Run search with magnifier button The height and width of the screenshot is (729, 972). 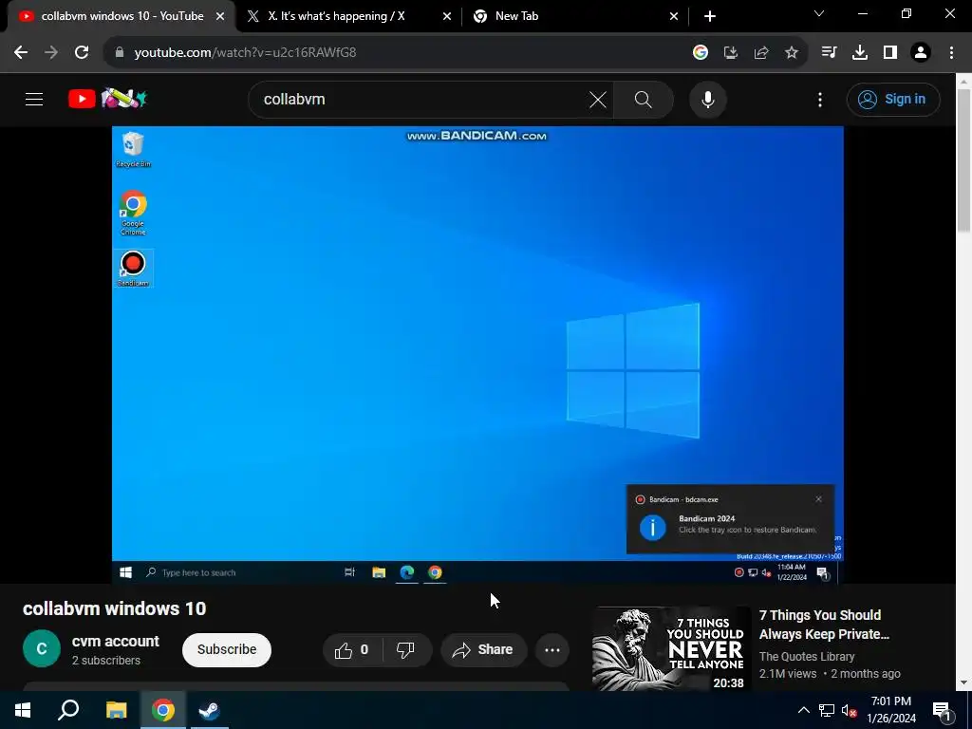click(x=644, y=99)
